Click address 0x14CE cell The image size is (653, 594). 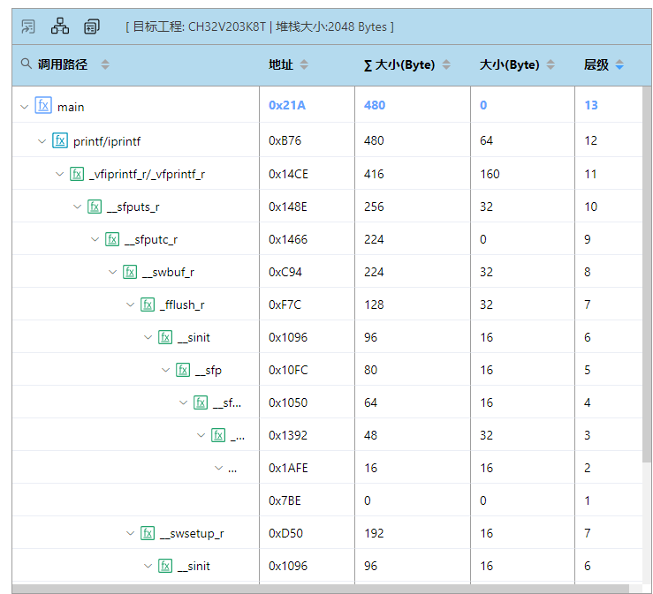click(288, 174)
